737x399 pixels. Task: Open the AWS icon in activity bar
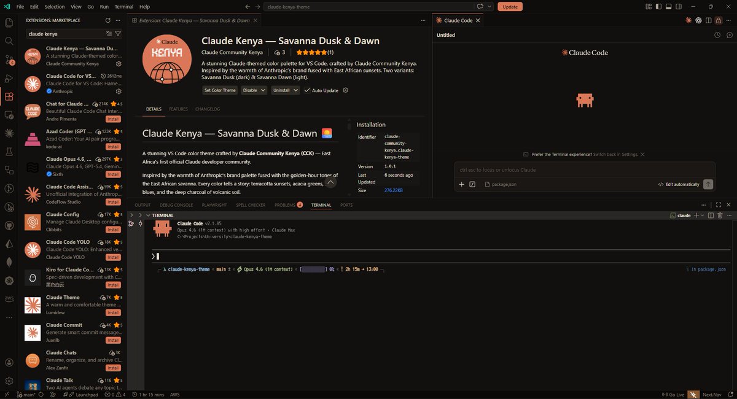click(x=9, y=299)
